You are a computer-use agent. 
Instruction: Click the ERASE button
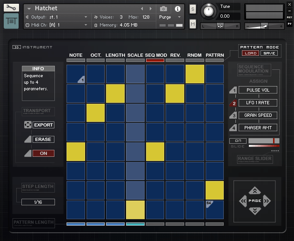[43, 139]
